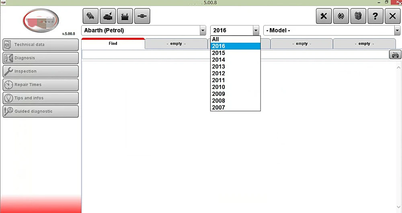Select All in the year list
Screen dimensions: 402x213
point(235,39)
